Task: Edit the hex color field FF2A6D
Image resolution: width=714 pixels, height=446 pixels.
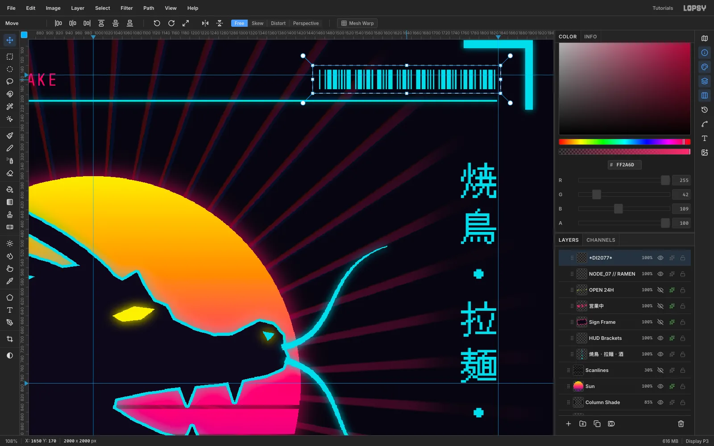Action: (x=625, y=165)
